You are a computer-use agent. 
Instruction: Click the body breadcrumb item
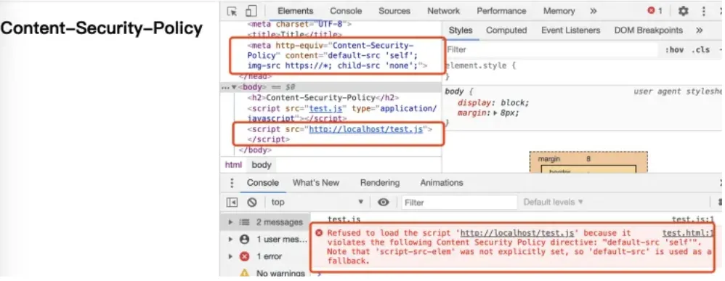coord(262,165)
